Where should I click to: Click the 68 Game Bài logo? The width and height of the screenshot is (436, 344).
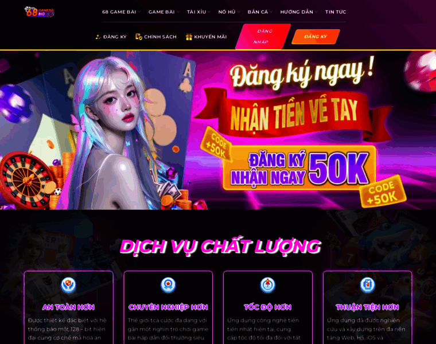tap(39, 12)
